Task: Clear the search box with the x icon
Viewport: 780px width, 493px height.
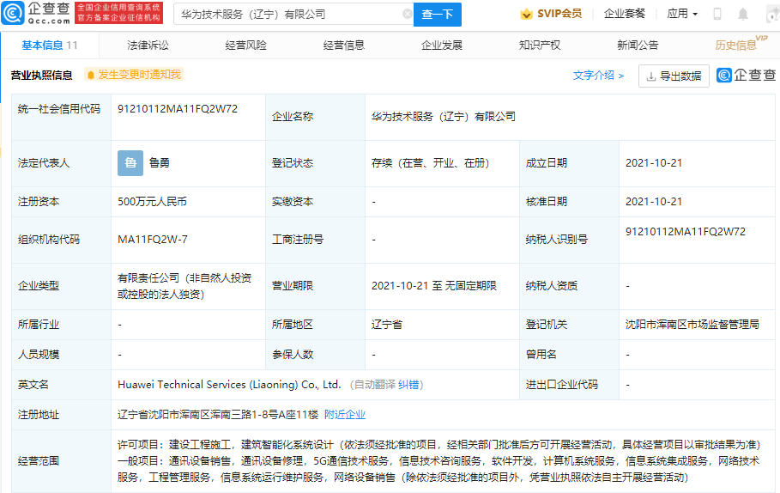Action: click(x=407, y=14)
